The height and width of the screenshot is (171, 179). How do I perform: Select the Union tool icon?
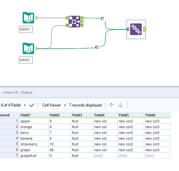pyautogui.click(x=136, y=29)
